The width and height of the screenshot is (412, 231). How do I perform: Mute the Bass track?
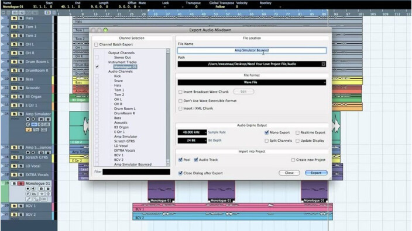pos(14,79)
